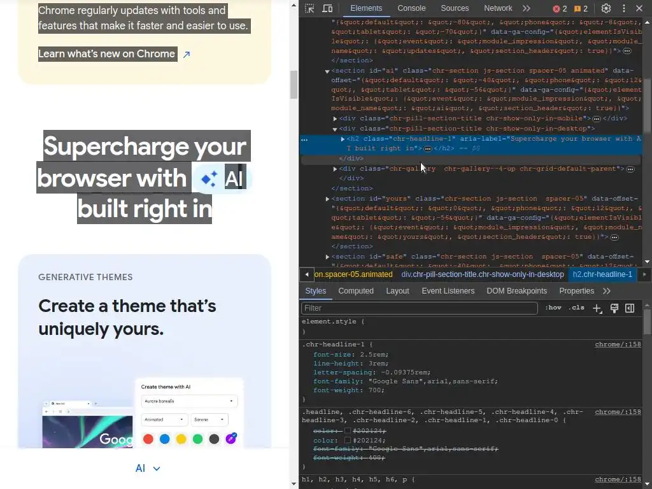
Task: Select the red theme color circle
Action: pyautogui.click(x=148, y=439)
